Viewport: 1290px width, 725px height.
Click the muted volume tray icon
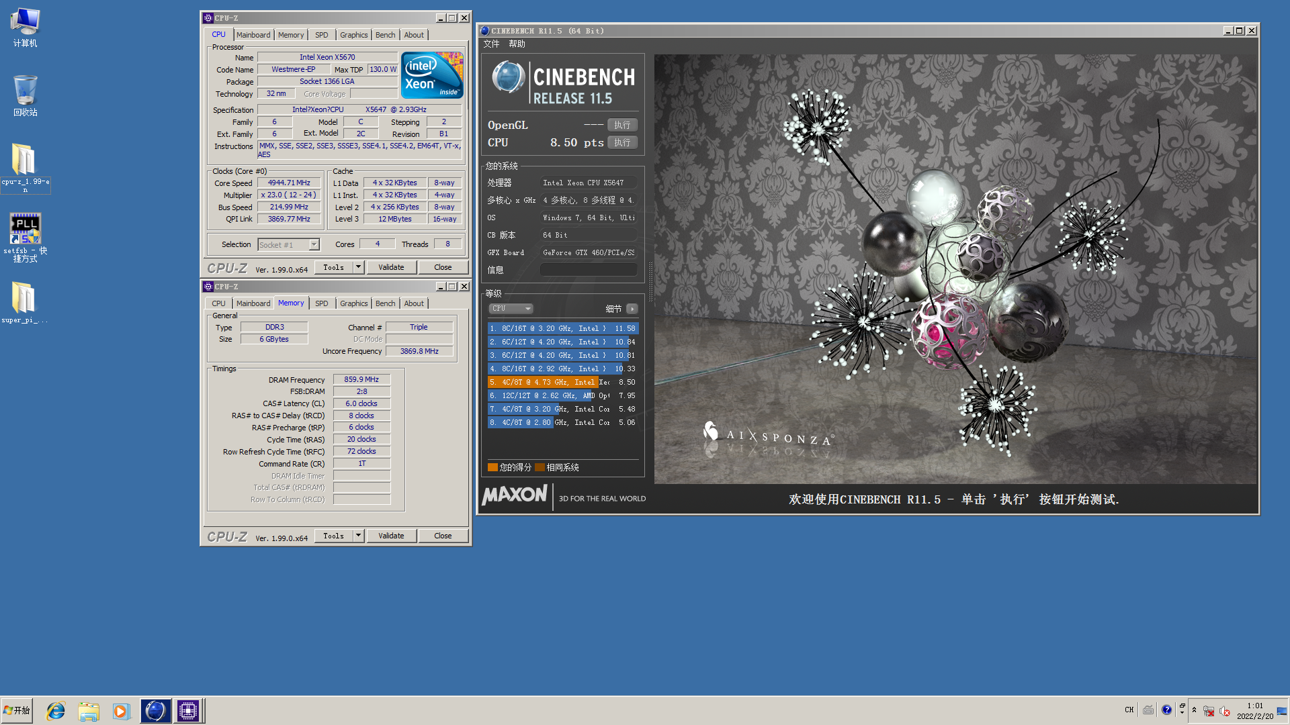(1224, 711)
